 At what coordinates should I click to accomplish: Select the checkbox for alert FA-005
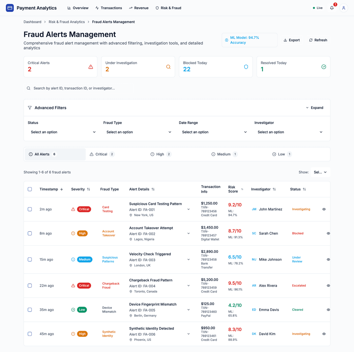30,310
